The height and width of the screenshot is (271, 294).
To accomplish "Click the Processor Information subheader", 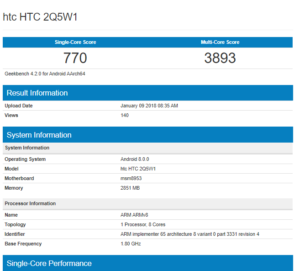I will coord(30,203).
